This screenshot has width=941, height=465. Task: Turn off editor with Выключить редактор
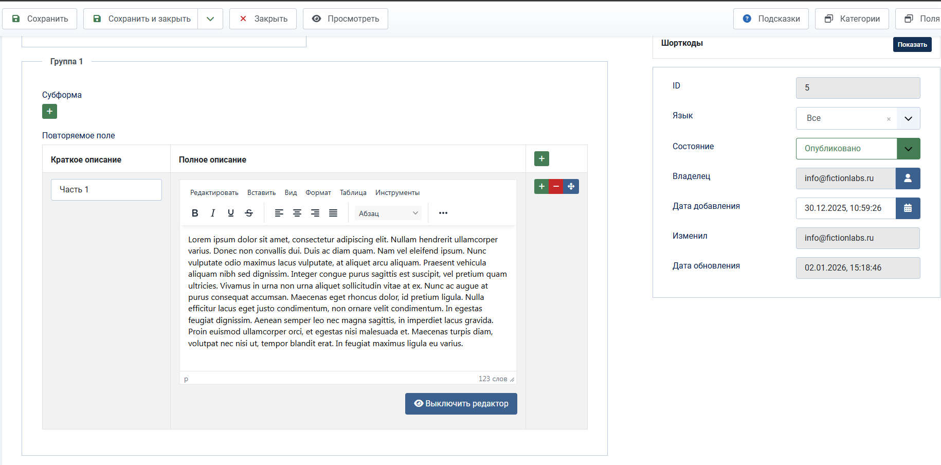pyautogui.click(x=461, y=404)
